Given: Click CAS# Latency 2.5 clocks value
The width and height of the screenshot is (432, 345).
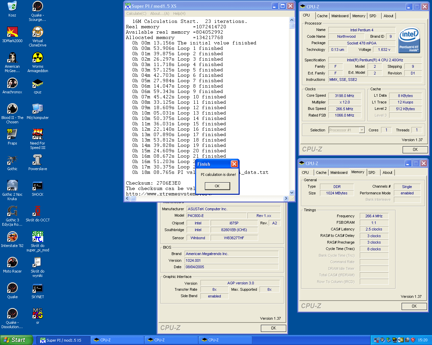Looking at the screenshot, I should 374,229.
